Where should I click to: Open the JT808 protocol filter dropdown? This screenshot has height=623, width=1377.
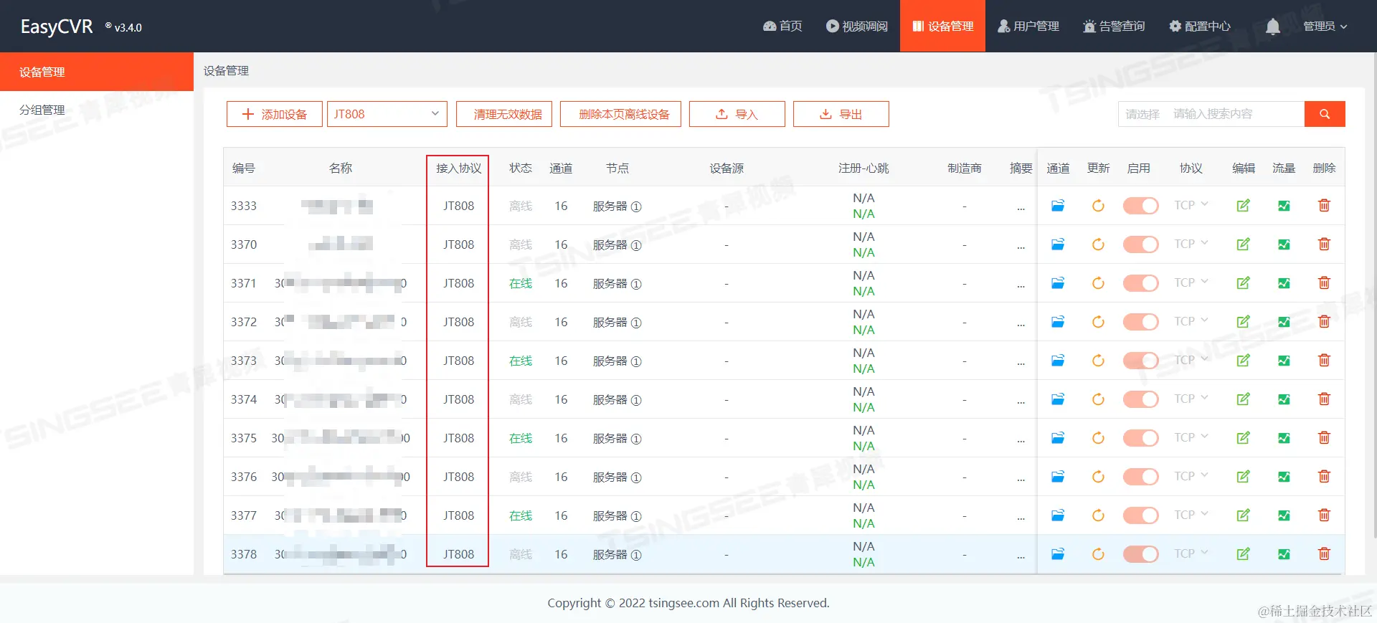(387, 114)
